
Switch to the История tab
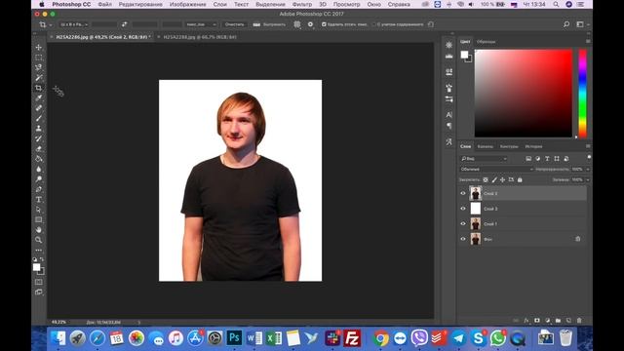click(x=533, y=146)
